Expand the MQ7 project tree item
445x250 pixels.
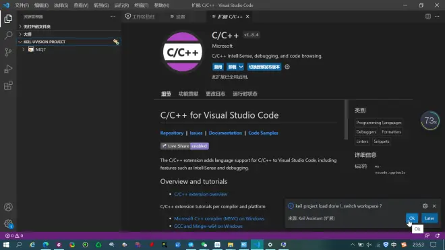coord(24,49)
